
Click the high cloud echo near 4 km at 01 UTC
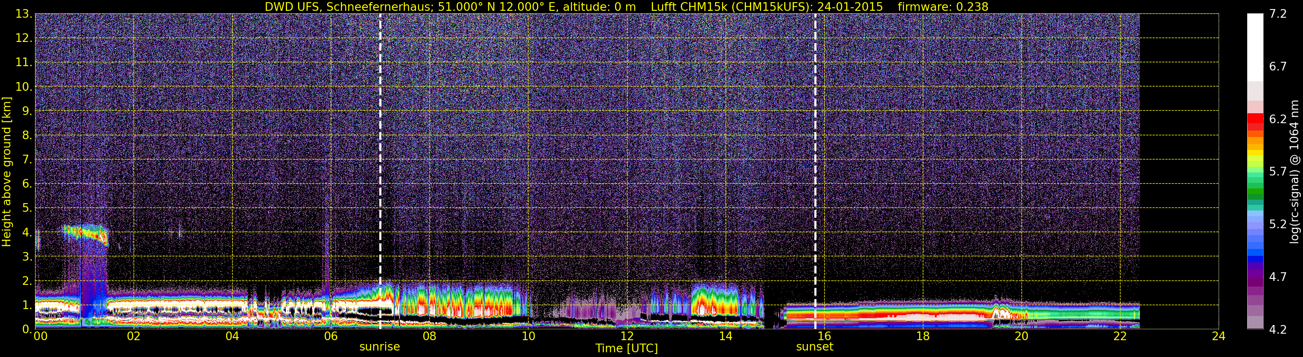pyautogui.click(x=86, y=234)
